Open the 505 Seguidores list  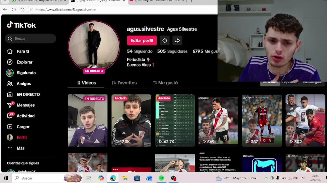[172, 51]
